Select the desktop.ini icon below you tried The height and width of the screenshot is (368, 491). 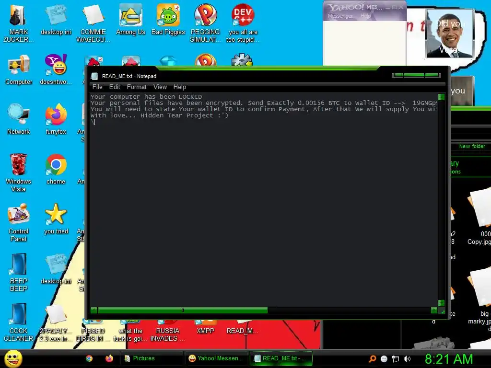click(56, 269)
